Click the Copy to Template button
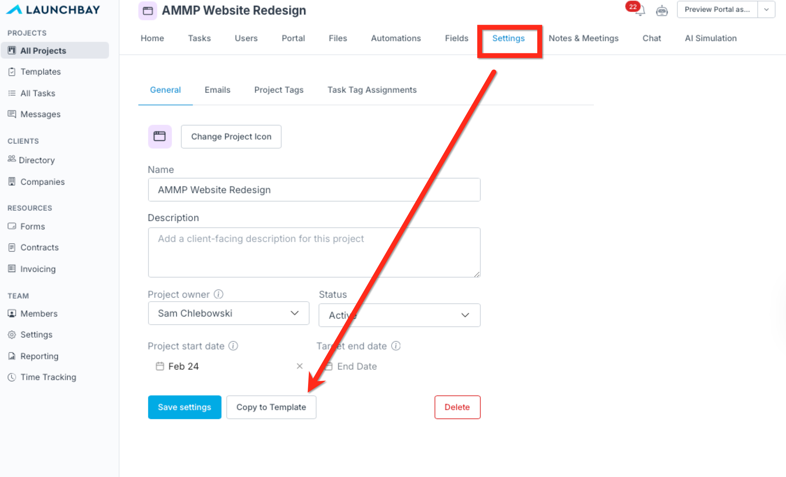Viewport: 786px width, 477px height. click(271, 407)
